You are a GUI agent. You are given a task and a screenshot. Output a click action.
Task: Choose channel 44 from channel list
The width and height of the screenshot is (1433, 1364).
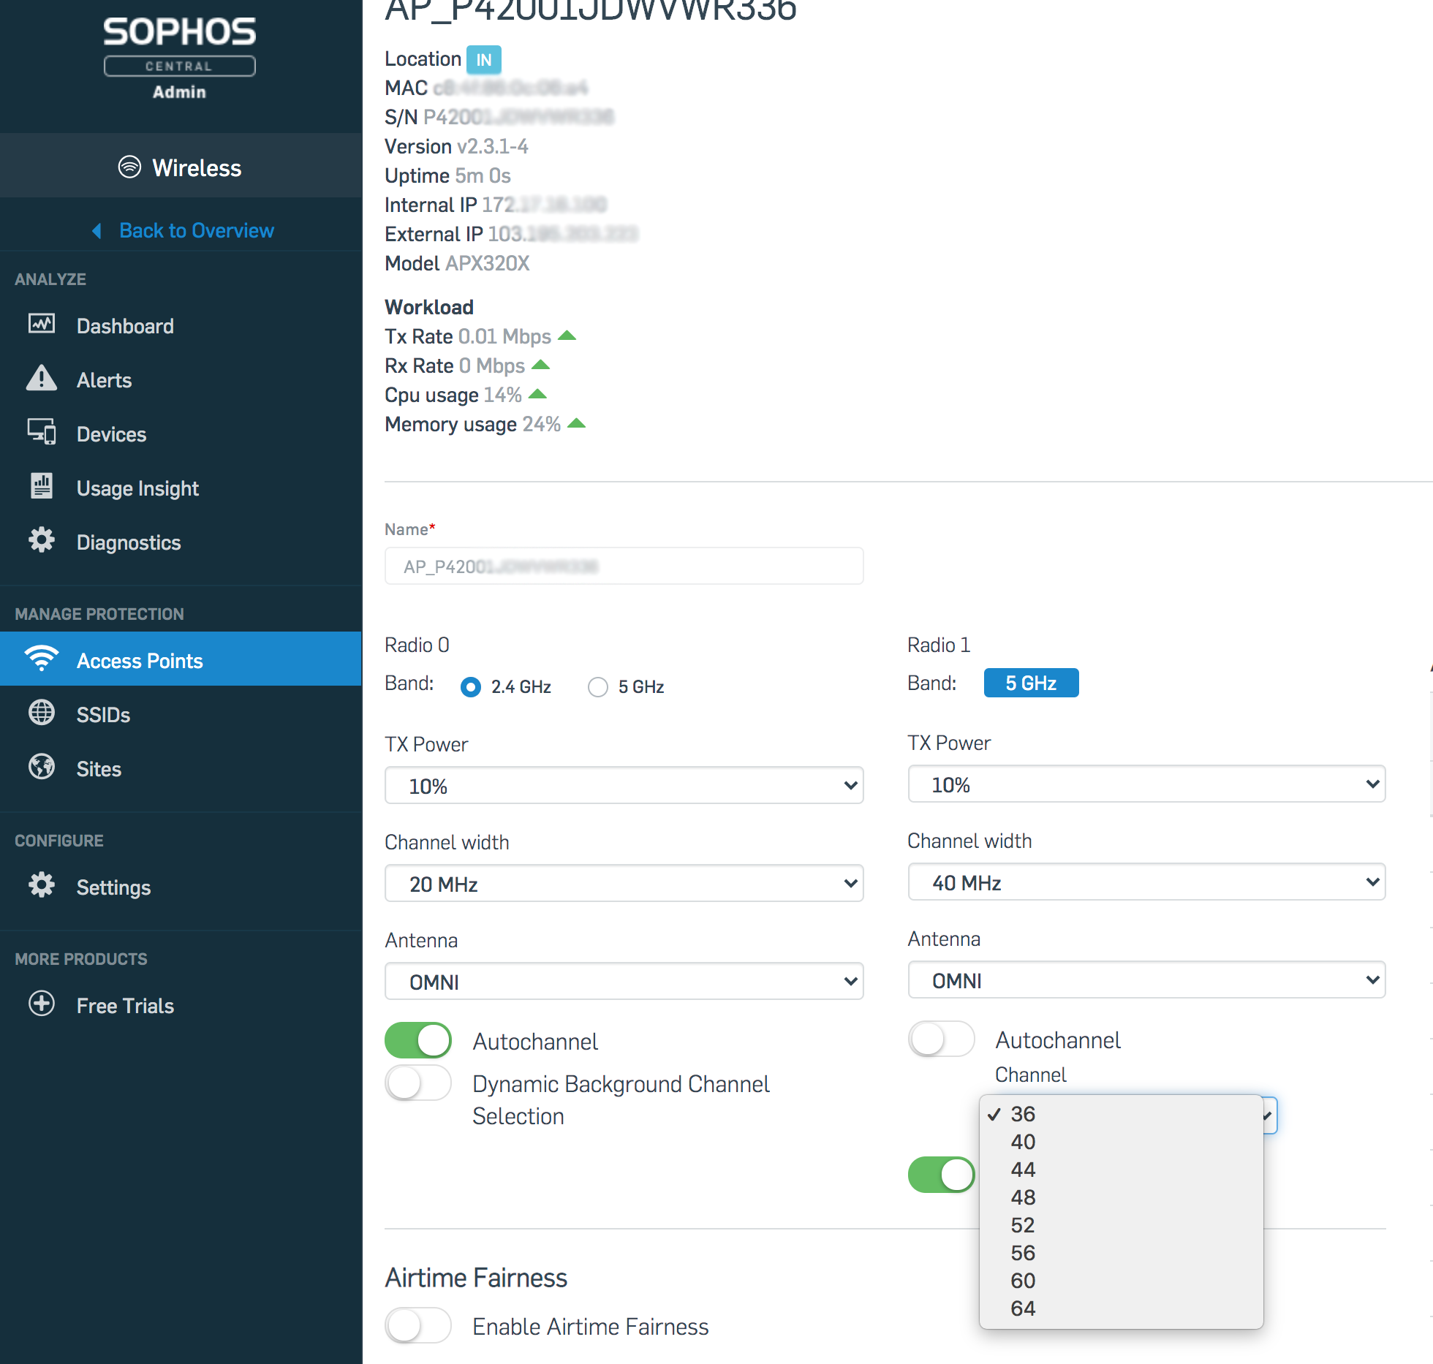[x=1023, y=1170]
